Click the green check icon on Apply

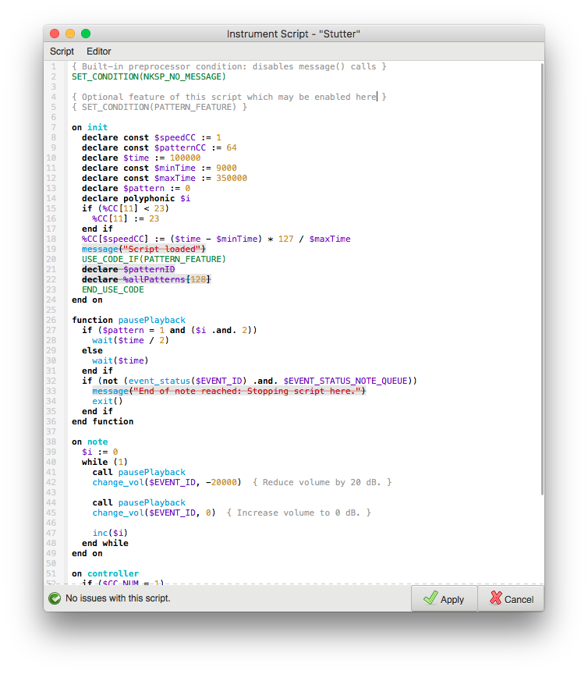(x=430, y=598)
